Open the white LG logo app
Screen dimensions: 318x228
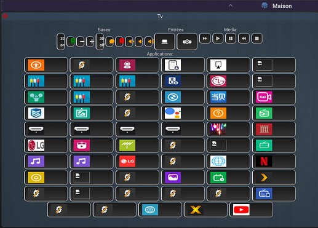[x=46, y=145]
